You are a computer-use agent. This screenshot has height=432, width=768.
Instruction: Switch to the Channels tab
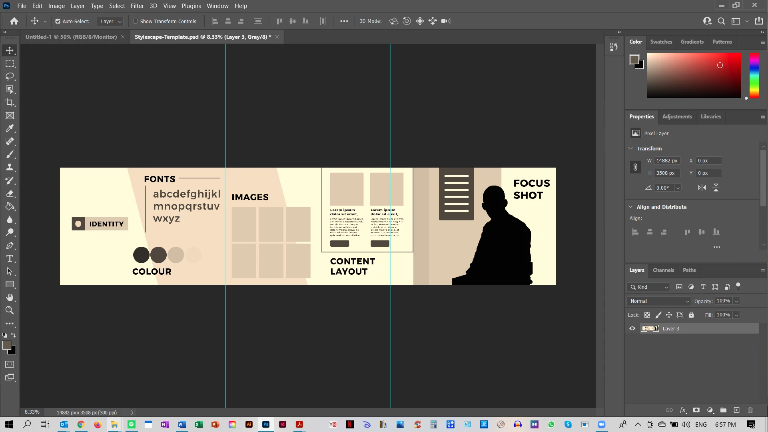pos(663,270)
